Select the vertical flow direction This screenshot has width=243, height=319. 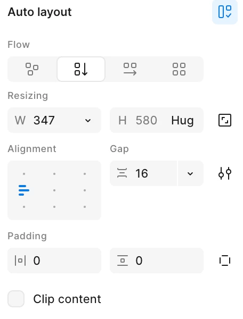81,69
